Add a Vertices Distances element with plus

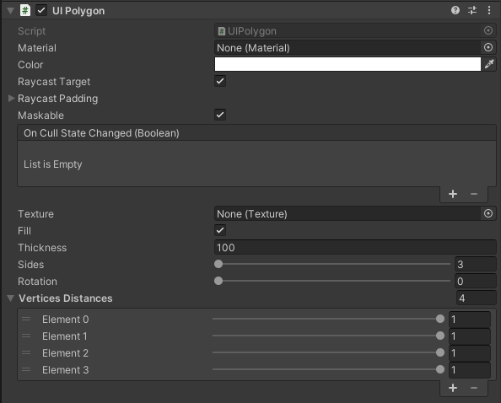[453, 388]
